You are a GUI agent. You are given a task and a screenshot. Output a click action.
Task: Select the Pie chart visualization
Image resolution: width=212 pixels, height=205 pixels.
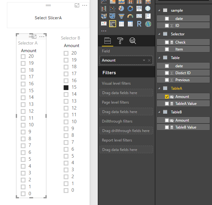pyautogui.click(x=121, y=9)
